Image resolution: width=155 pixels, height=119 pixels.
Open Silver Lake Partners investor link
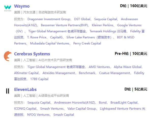pos(89,37)
